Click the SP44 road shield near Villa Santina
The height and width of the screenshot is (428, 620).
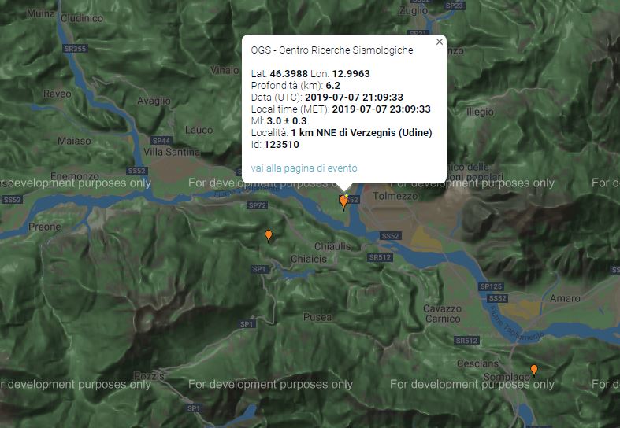(161, 141)
